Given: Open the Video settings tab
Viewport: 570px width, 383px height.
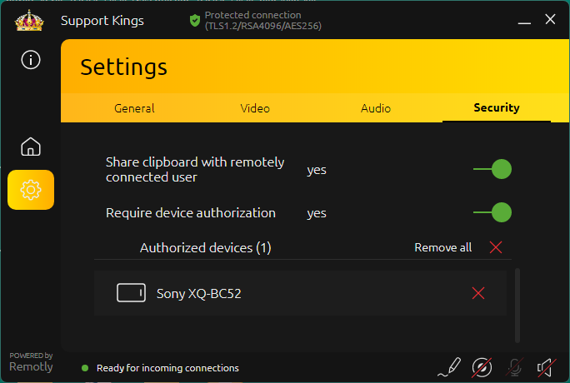Looking at the screenshot, I should point(255,108).
